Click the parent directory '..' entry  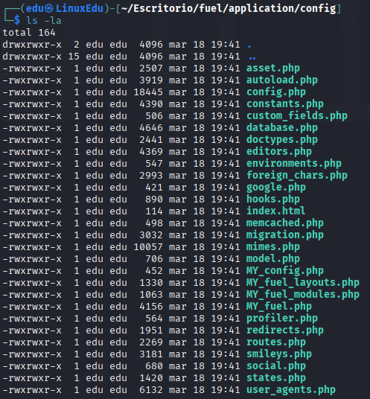[x=252, y=58]
